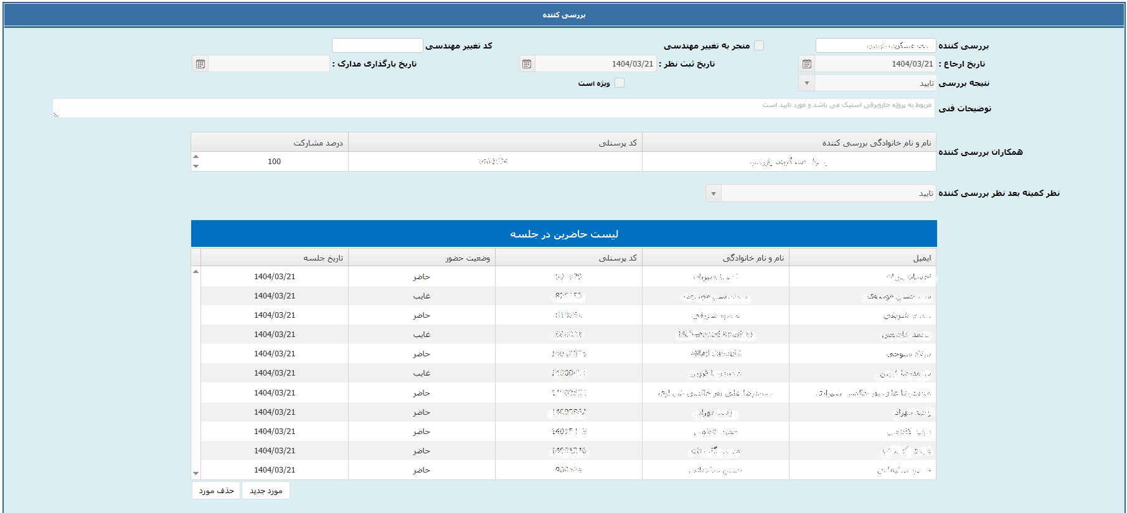Screen dimensions: 1127x513
Task: Click the بررسی کننده name field
Action: (875, 45)
